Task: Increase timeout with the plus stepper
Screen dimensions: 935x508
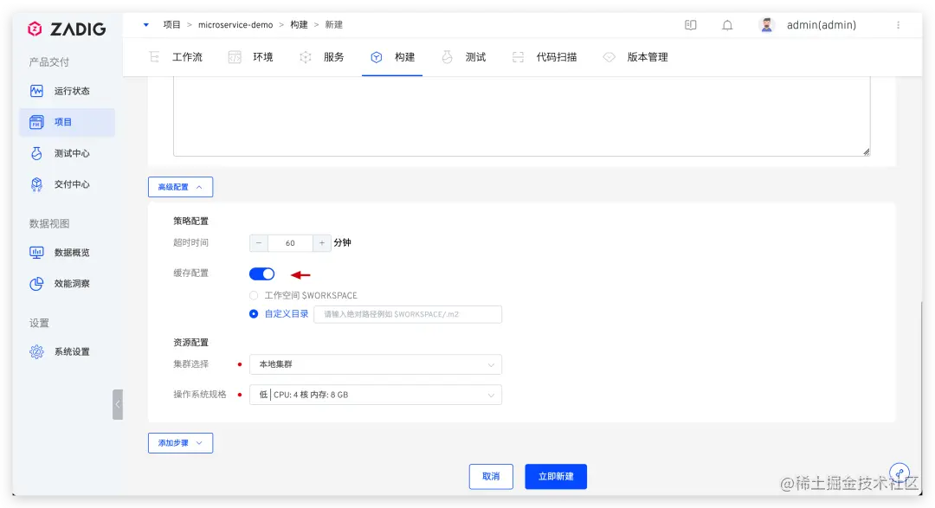Action: pos(323,243)
